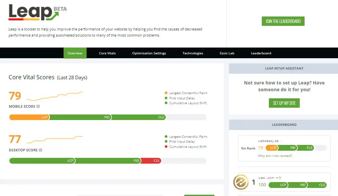338x196 pixels.
Task: Click the mobile CLS green bar segment
Action: point(139,117)
